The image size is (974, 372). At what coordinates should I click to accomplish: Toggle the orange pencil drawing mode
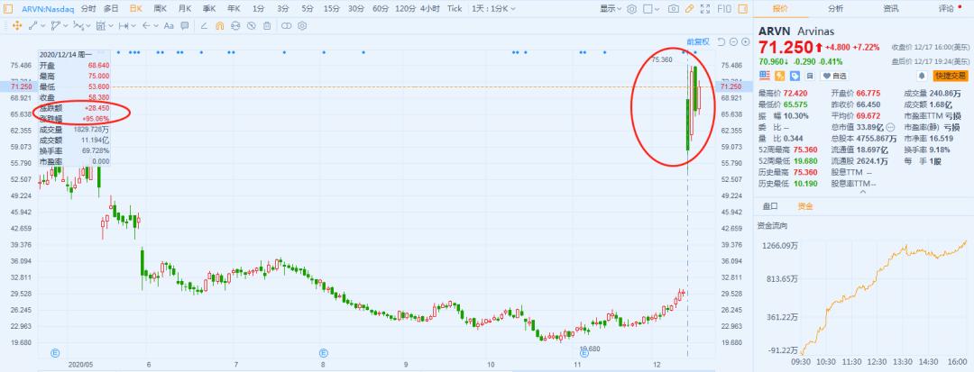[690, 9]
